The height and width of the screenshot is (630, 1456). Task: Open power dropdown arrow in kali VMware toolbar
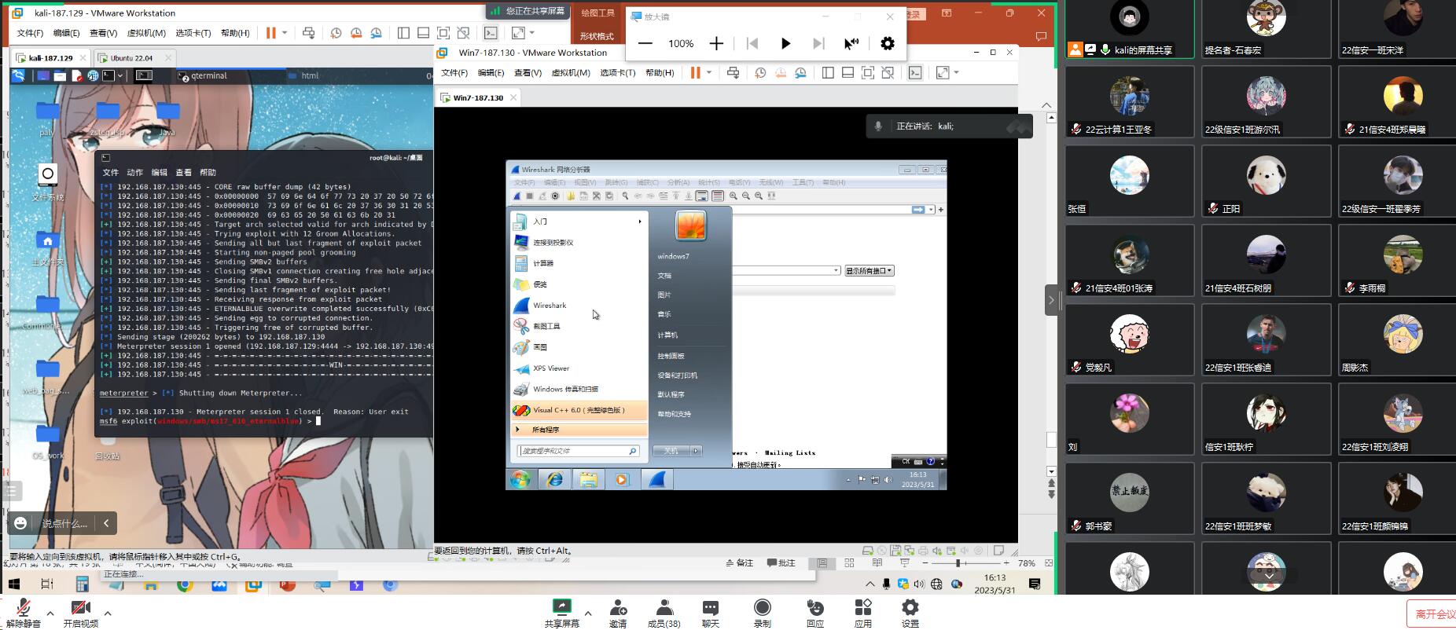(285, 33)
